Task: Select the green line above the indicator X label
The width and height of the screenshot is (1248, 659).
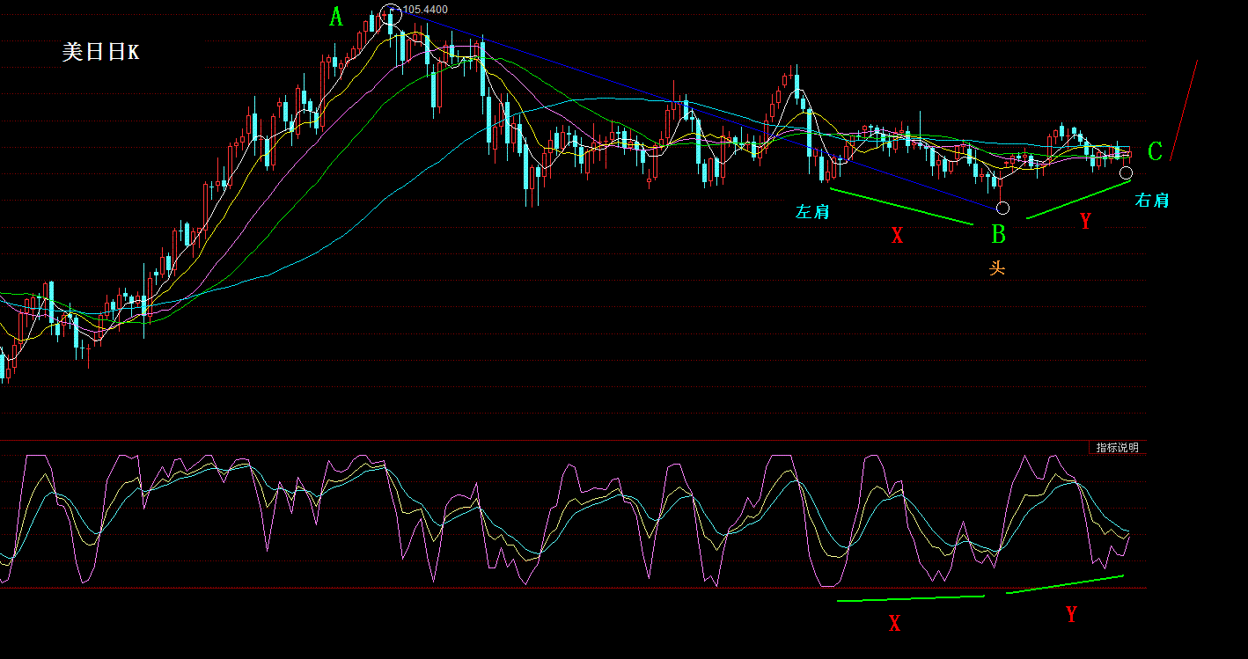Action: (x=910, y=598)
